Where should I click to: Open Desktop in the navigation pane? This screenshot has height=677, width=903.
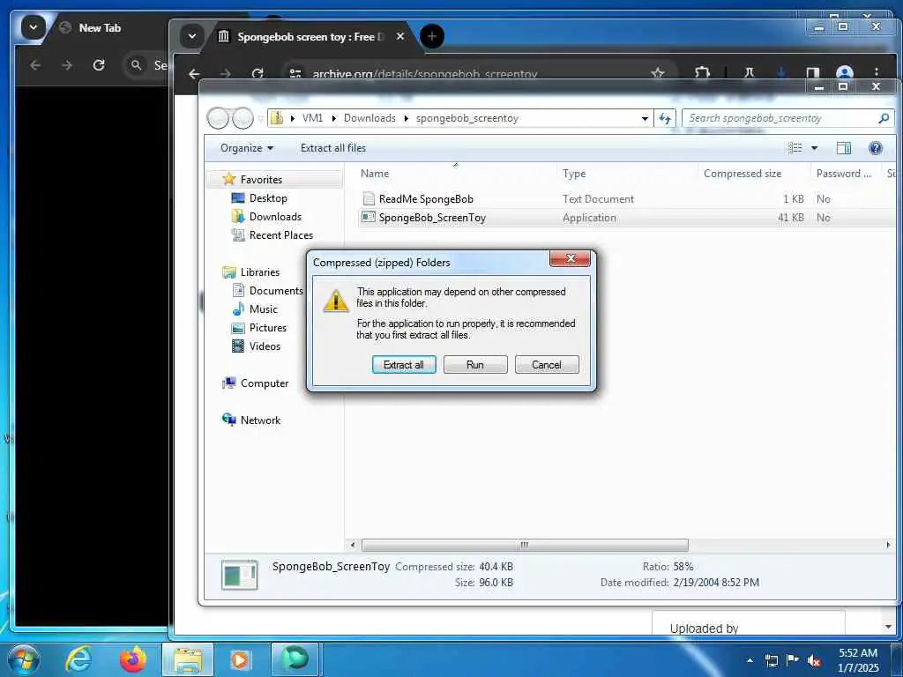coord(268,198)
